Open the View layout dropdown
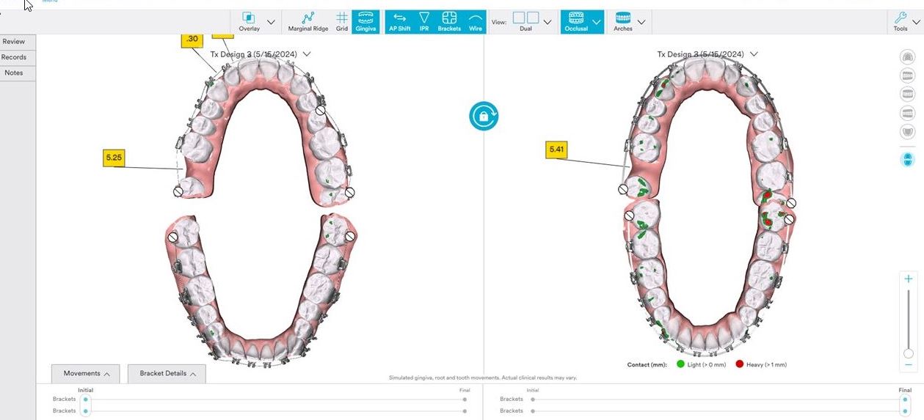Screen dimensions: 924x420 [x=548, y=22]
